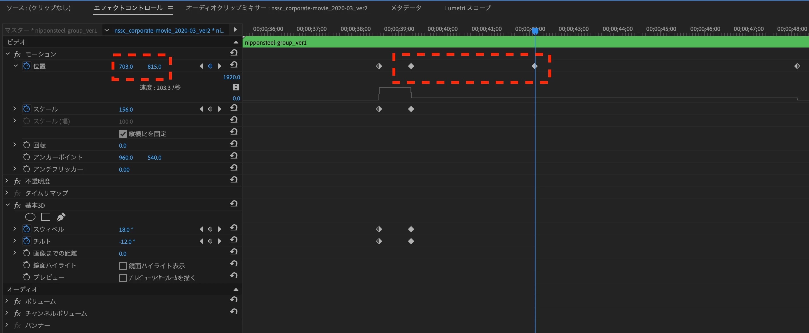Select the last 位置 keyframe on timeline
This screenshot has width=809, height=333.
tap(797, 66)
